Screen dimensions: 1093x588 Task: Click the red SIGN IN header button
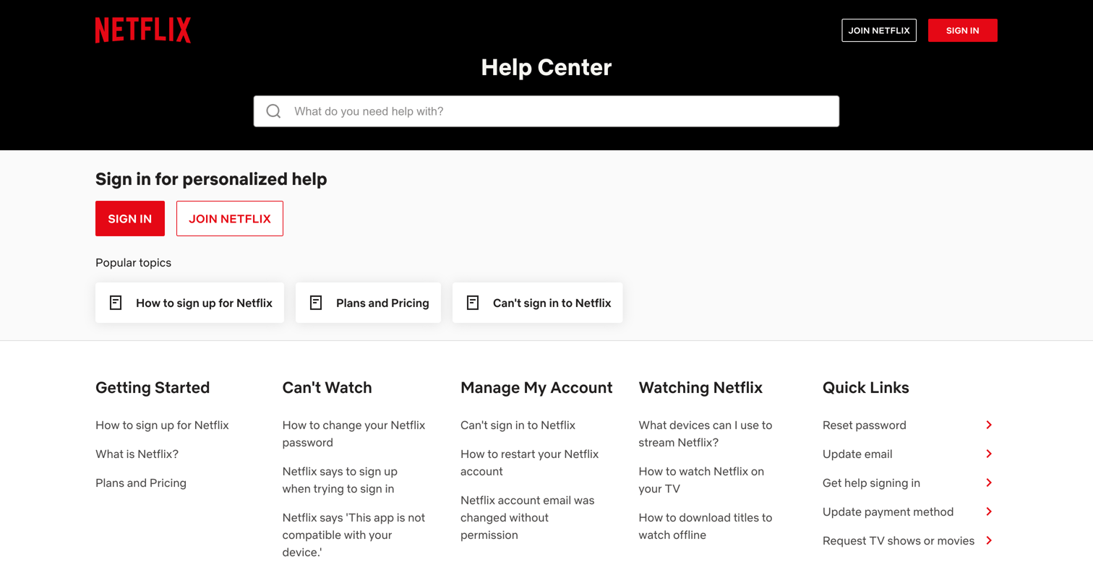[963, 30]
